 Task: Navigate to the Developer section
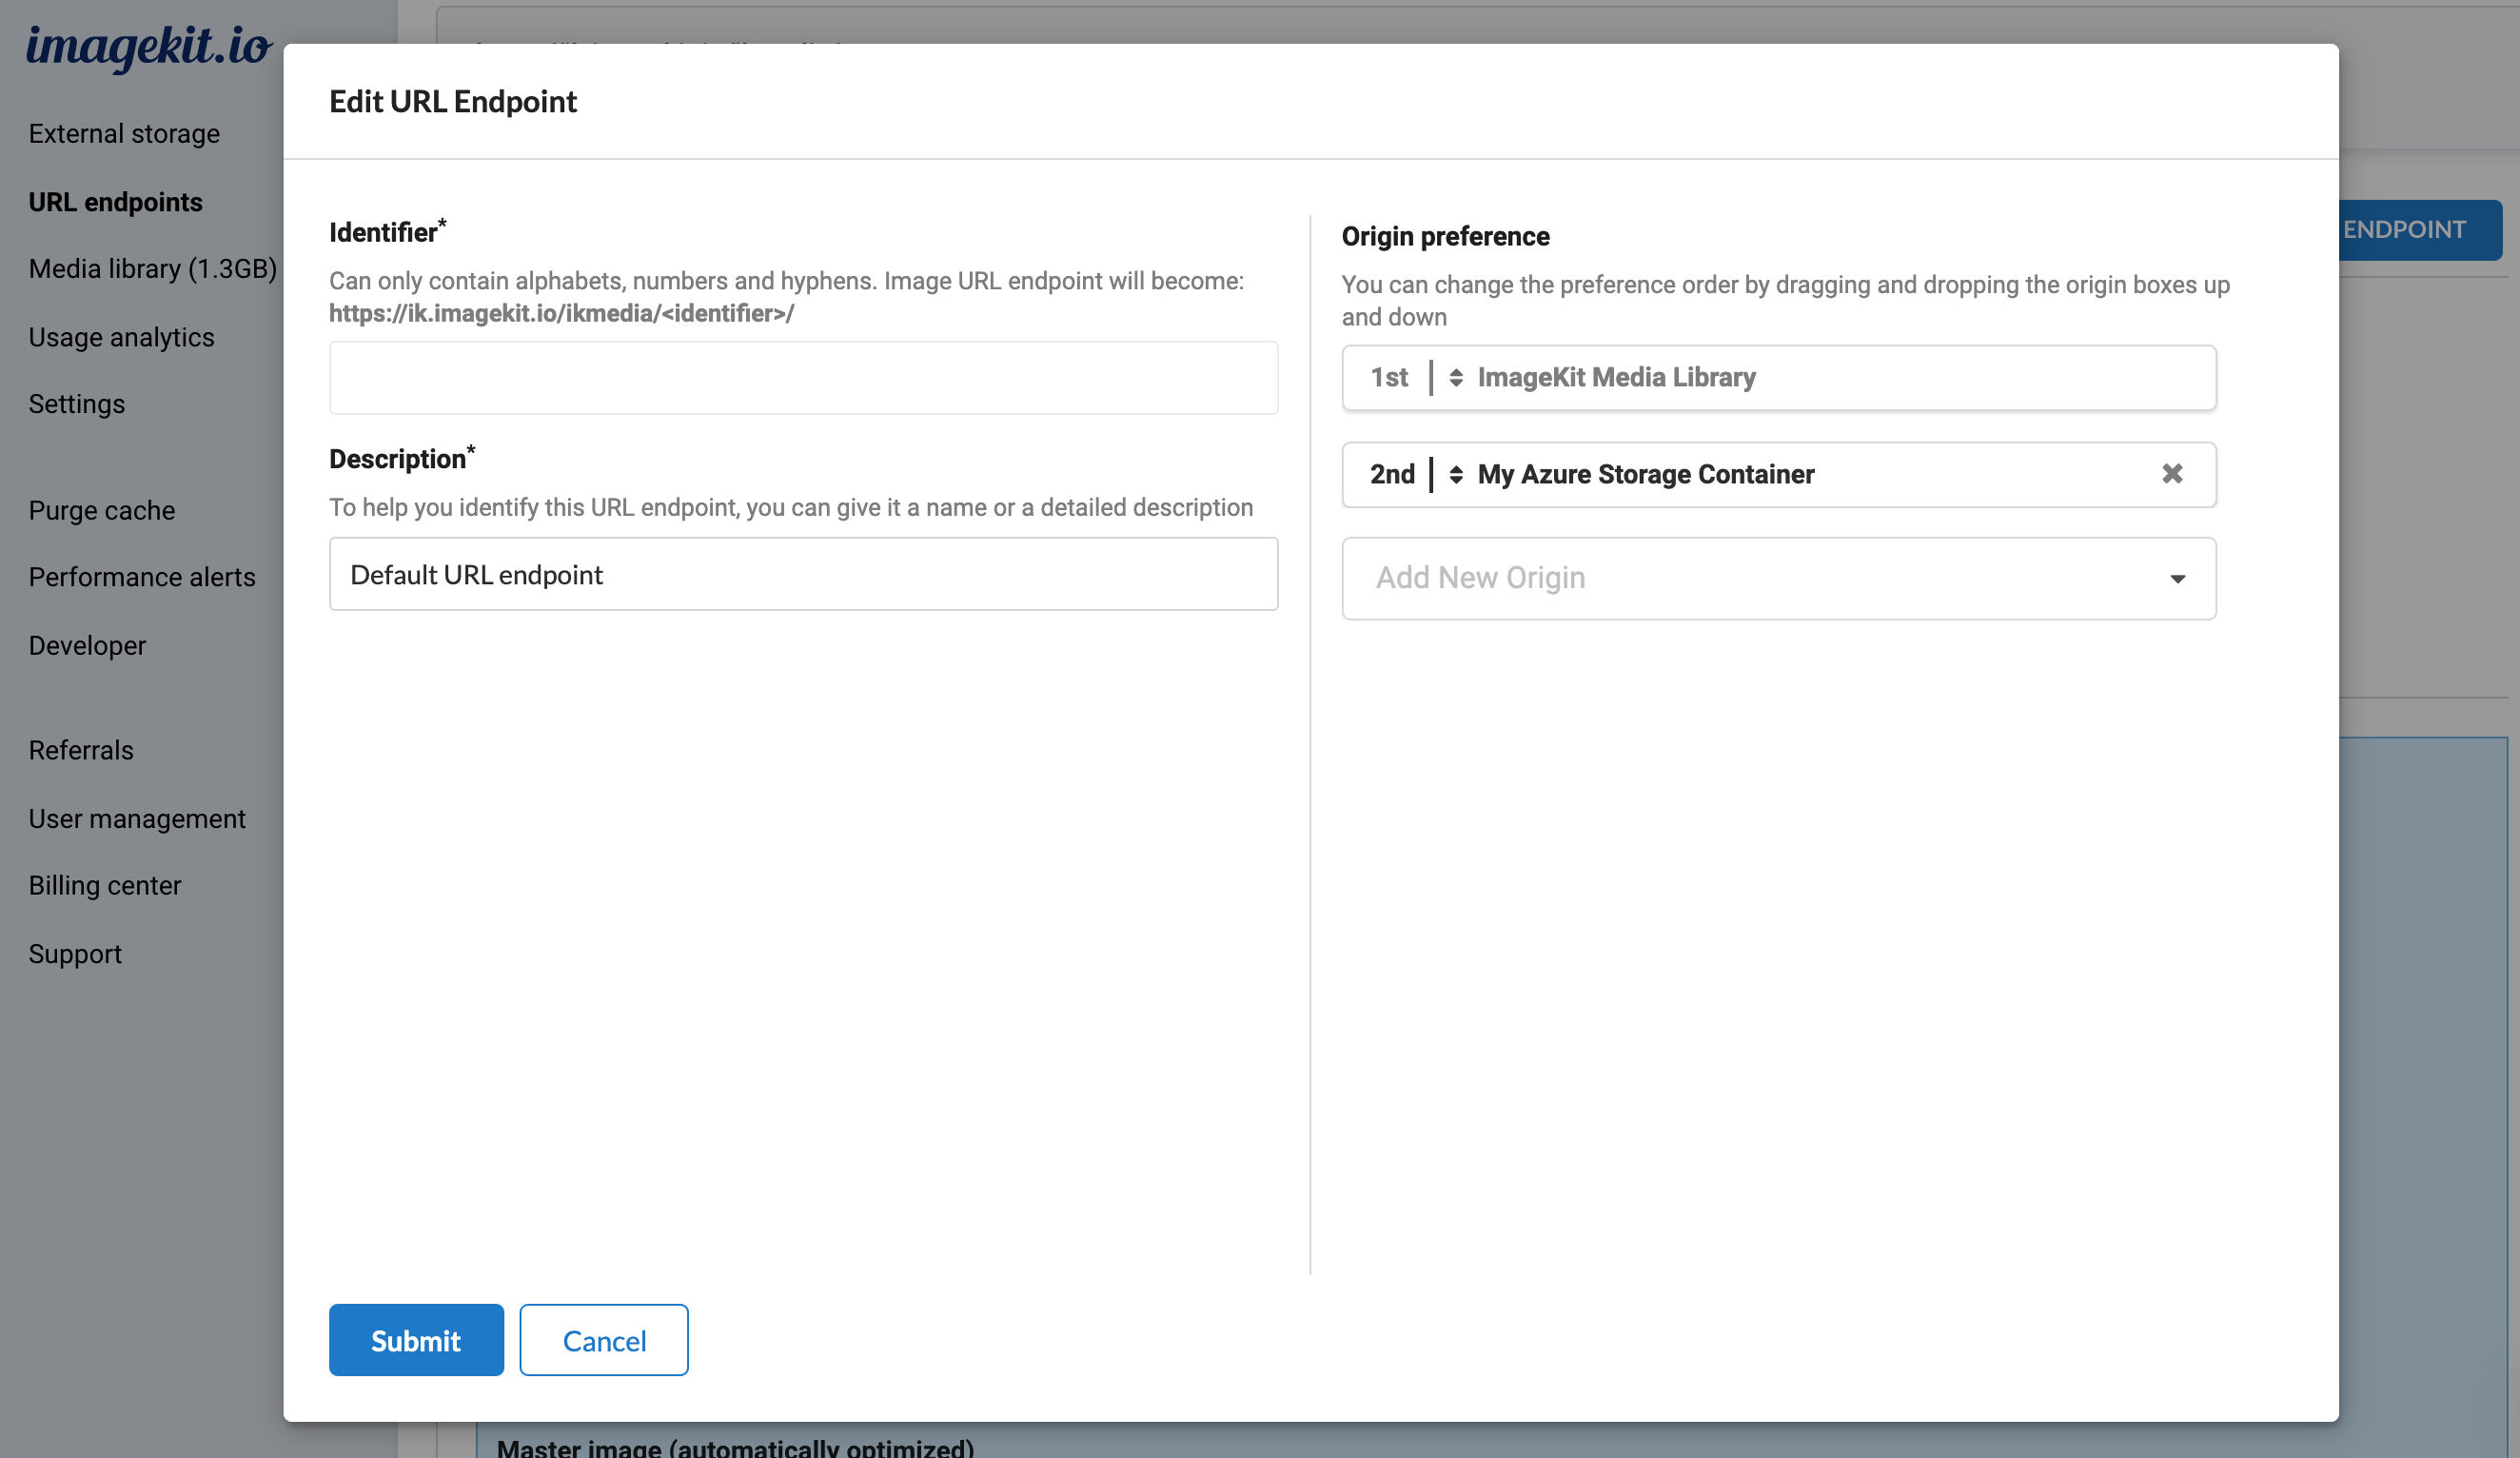point(87,645)
